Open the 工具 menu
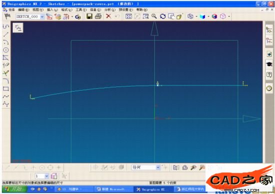This screenshot has height=194, width=275. (x=81, y=9)
